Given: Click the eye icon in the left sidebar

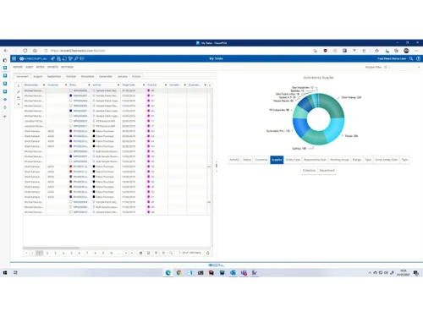Looking at the screenshot, I should [x=5, y=99].
